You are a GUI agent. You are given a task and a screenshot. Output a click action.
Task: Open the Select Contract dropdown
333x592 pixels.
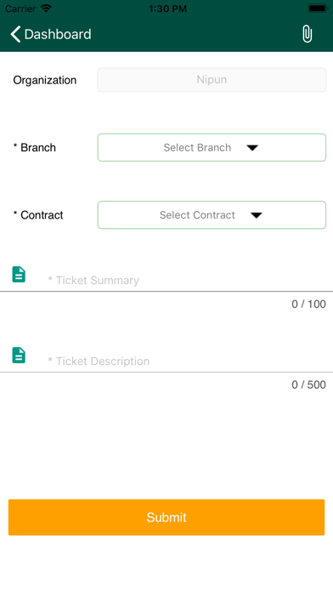click(x=212, y=215)
